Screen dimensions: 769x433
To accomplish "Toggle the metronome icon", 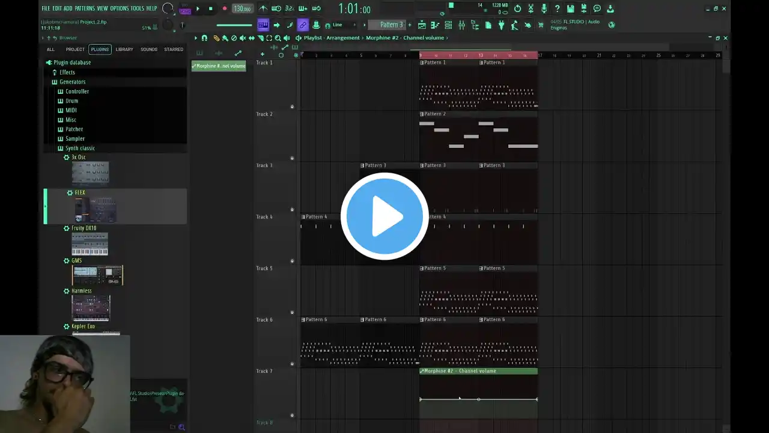I will tap(263, 8).
